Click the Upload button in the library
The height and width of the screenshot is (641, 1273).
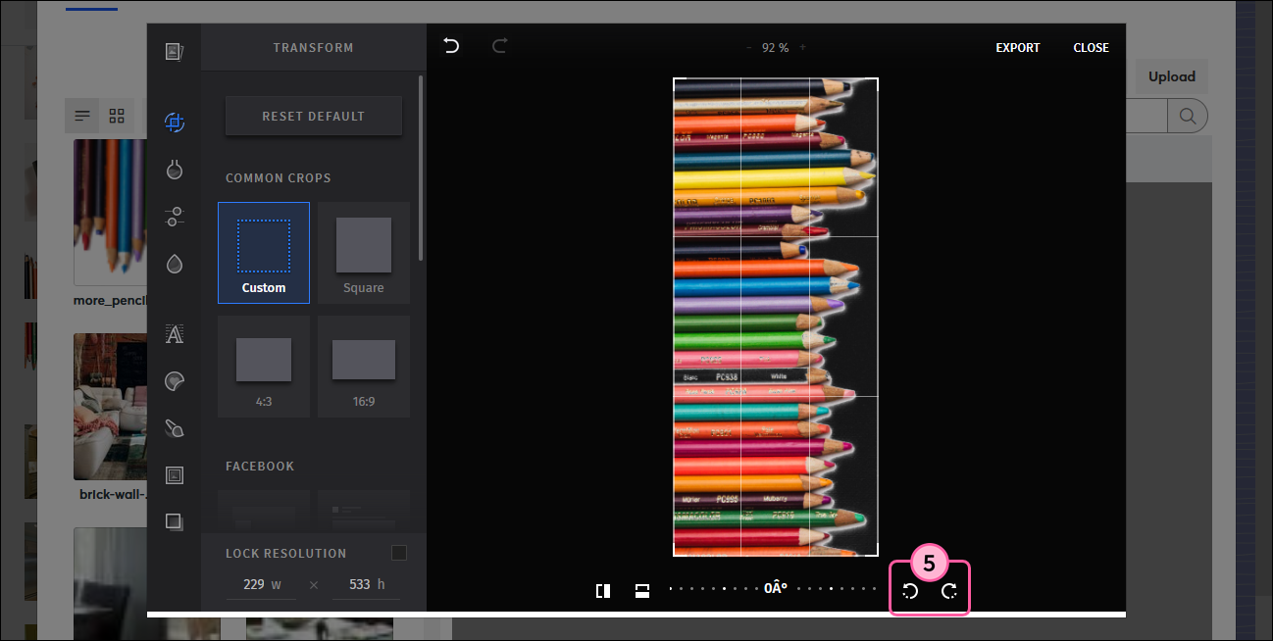point(1172,76)
